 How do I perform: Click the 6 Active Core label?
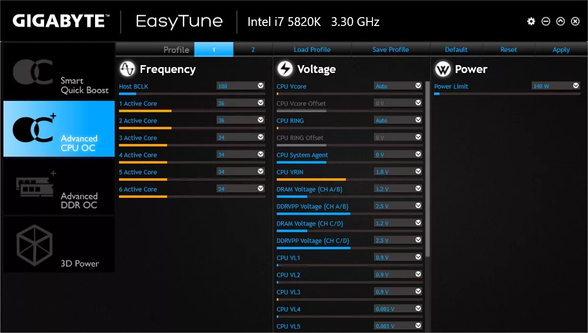click(x=138, y=189)
